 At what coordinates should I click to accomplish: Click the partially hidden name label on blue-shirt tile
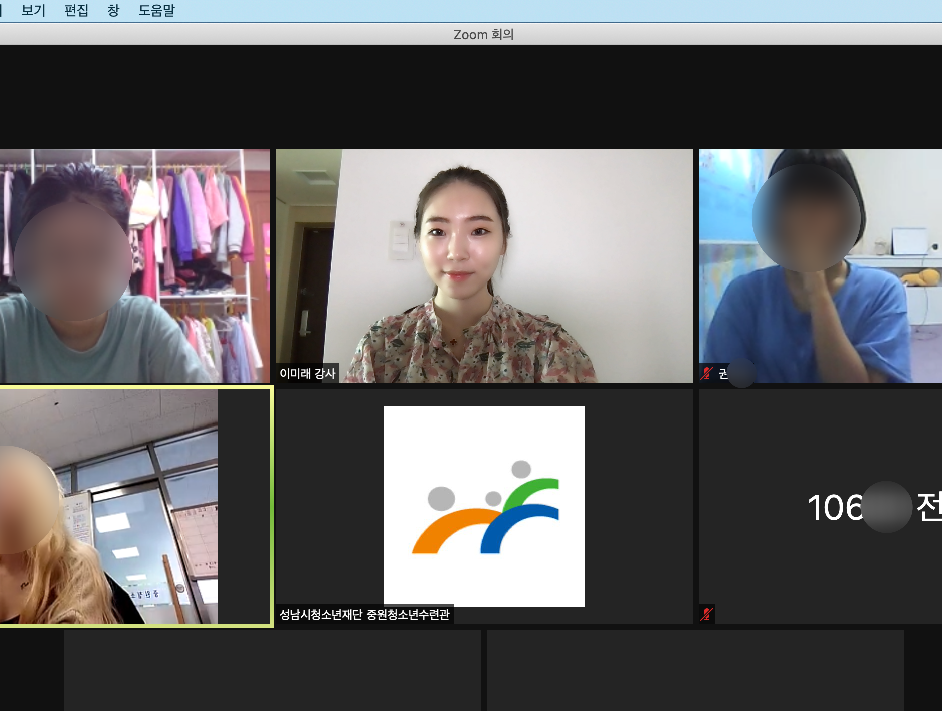click(723, 374)
